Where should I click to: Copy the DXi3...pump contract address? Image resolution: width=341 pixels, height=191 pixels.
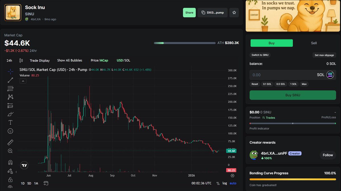click(213, 13)
